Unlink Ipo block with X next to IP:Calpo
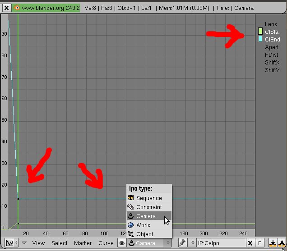The image size is (287, 251). [x=250, y=243]
